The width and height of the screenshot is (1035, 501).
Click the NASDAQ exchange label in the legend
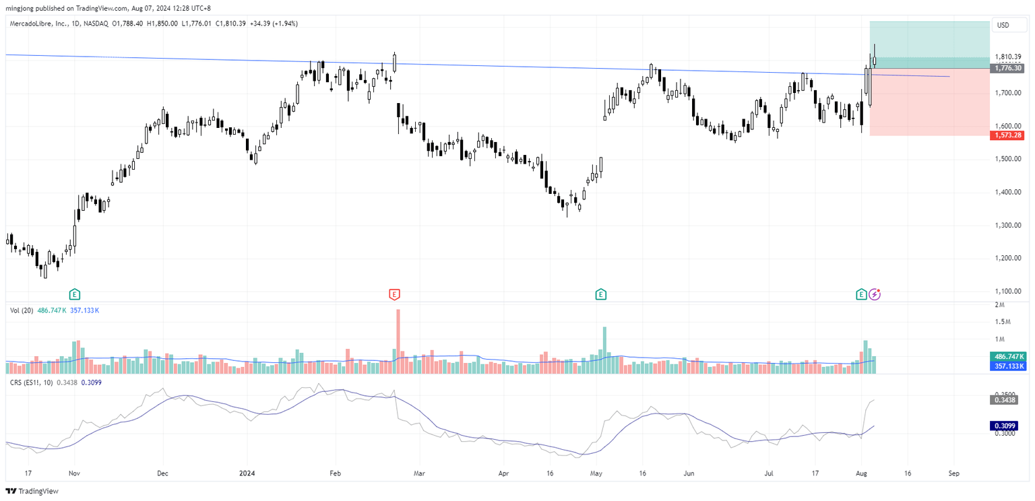(x=96, y=23)
